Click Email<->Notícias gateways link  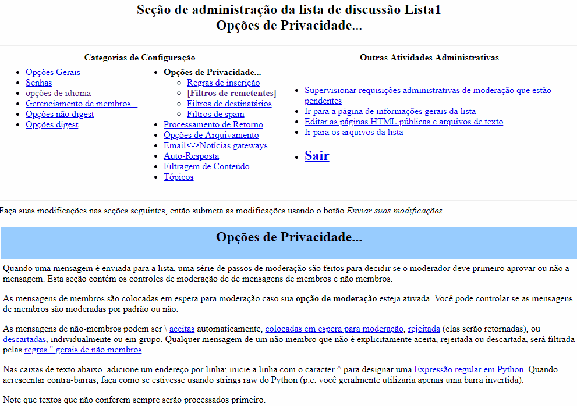pos(215,145)
